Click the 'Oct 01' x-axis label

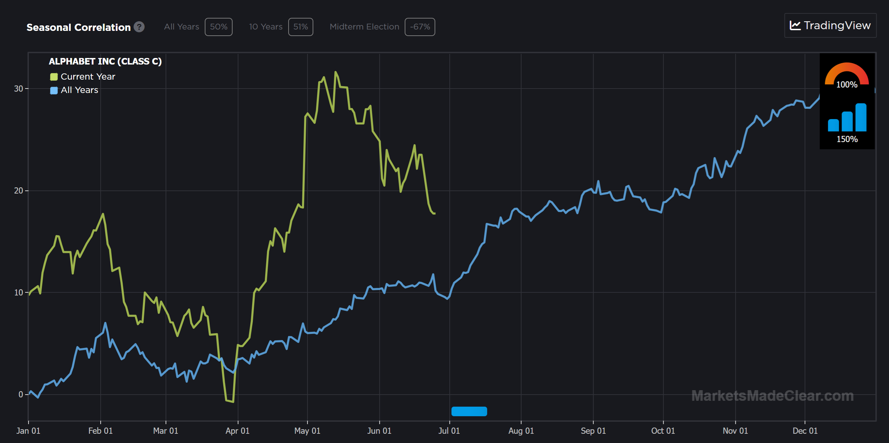coord(663,431)
